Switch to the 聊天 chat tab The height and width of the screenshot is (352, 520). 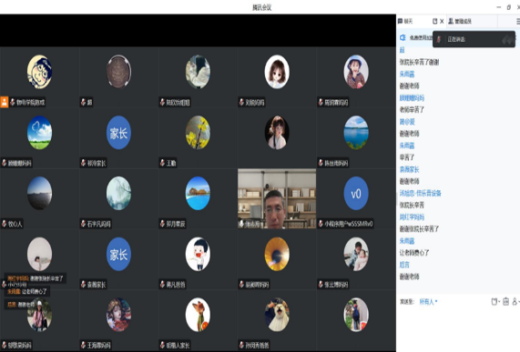405,21
